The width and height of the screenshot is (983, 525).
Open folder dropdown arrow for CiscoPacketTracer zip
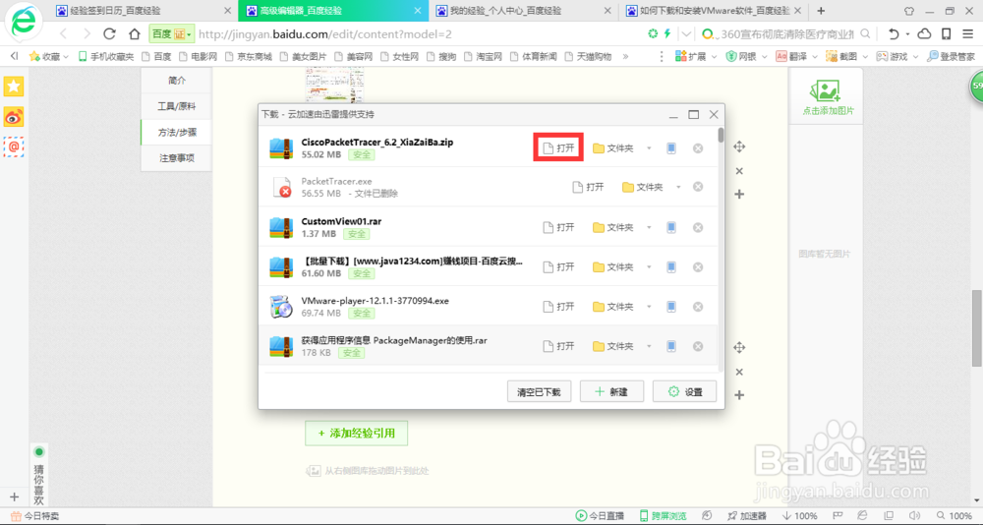click(649, 148)
